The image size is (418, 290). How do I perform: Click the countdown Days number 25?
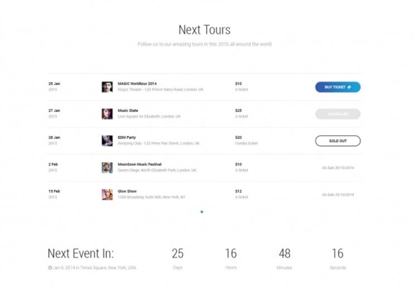[x=177, y=254]
